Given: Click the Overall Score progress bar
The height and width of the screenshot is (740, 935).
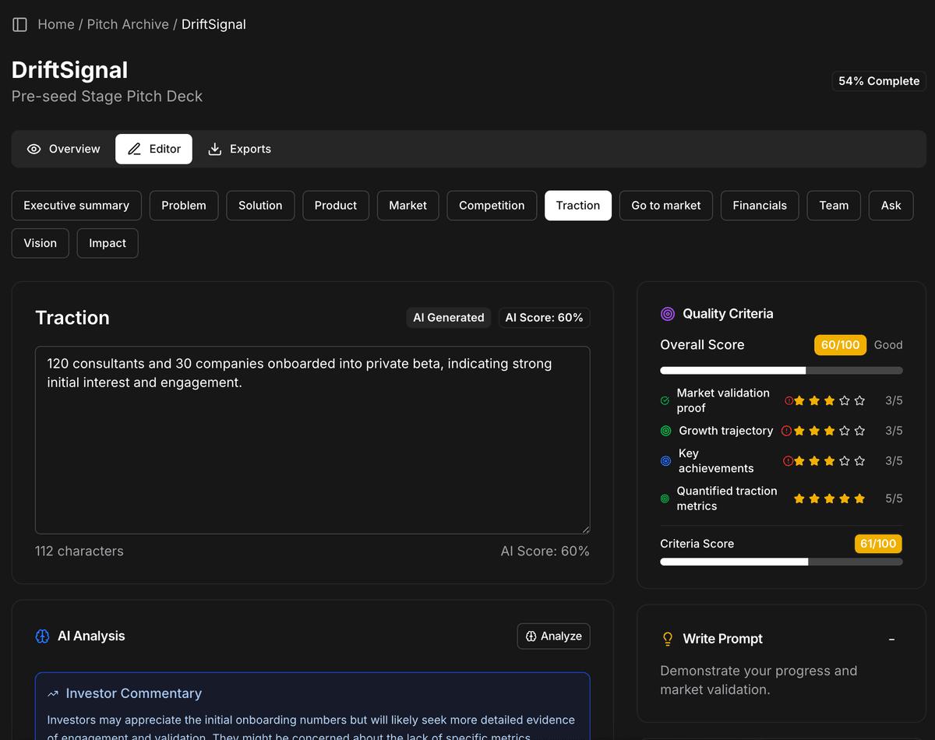Looking at the screenshot, I should click(781, 371).
